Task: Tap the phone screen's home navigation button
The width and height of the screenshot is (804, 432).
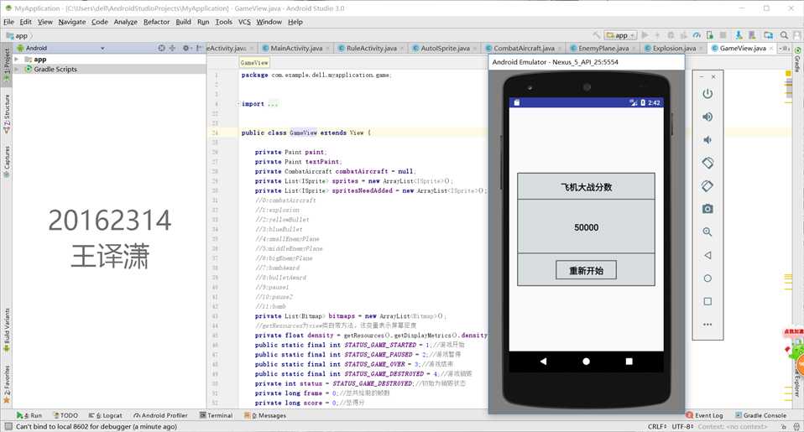Action: (x=586, y=362)
